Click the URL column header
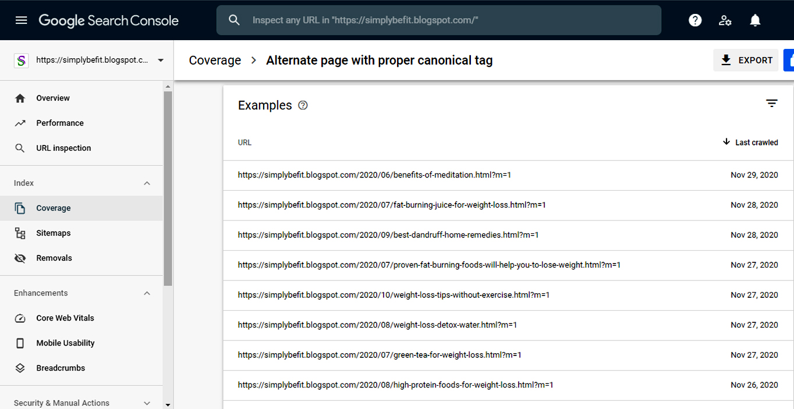This screenshot has height=409, width=794. (244, 143)
